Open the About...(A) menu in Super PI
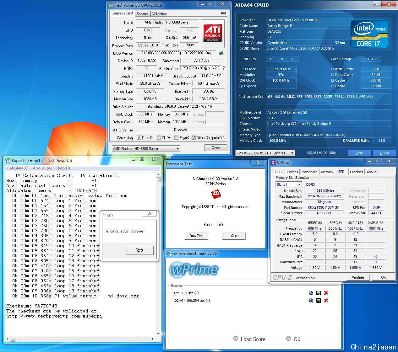 42,168
